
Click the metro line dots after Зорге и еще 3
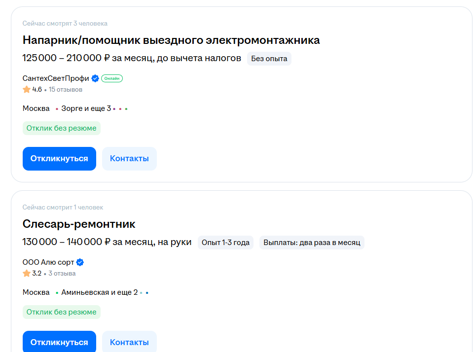tap(120, 109)
